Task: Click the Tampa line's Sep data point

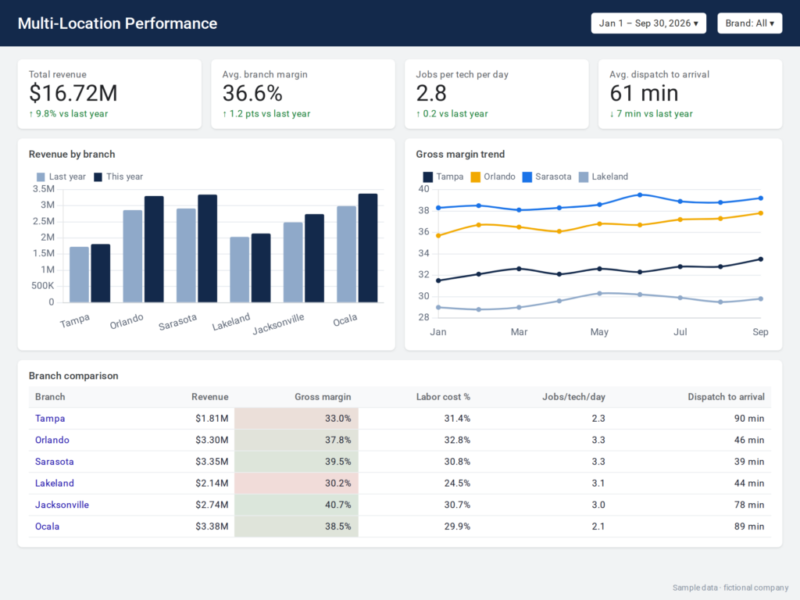Action: 761,259
